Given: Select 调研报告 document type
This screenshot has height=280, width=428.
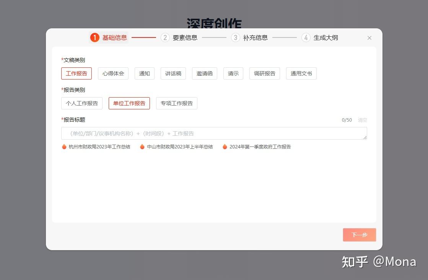Looking at the screenshot, I should point(265,73).
